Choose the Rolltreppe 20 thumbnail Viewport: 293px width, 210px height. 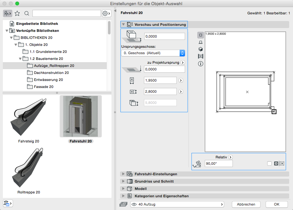(x=29, y=170)
